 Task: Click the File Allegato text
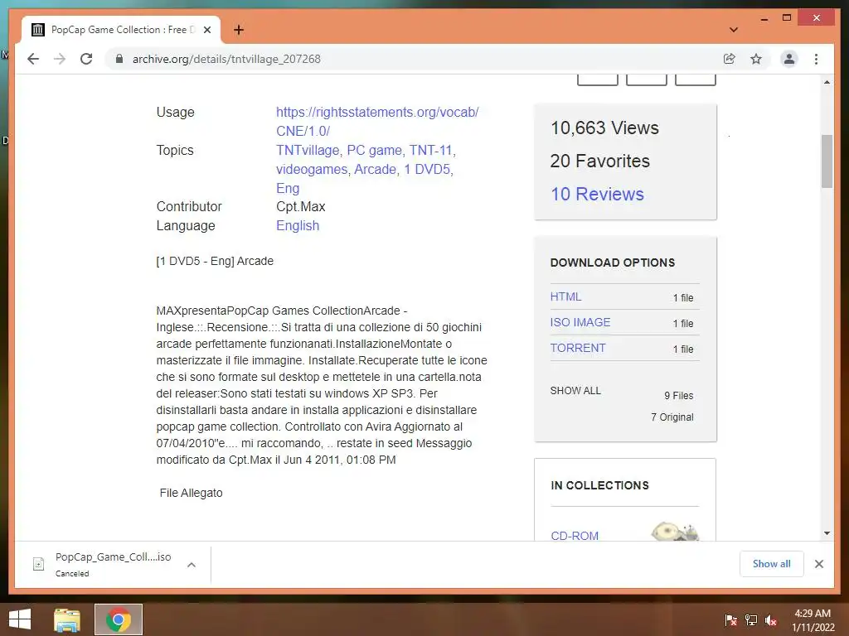pos(192,493)
